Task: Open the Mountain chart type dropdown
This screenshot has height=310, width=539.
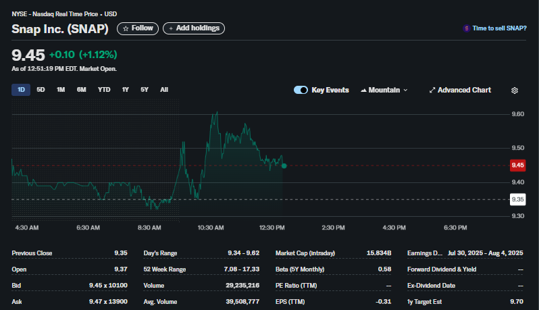Action: tap(384, 90)
